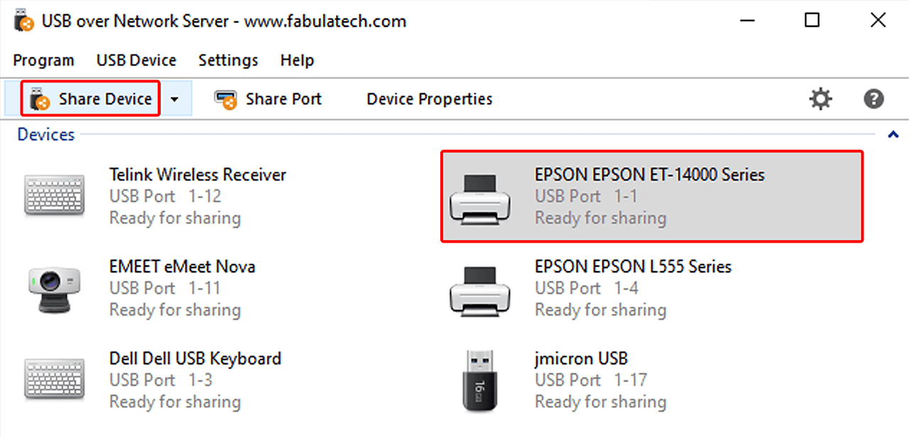Viewport: 909px width, 437px height.
Task: Select the jmicron USB flash drive icon
Action: coord(481,380)
